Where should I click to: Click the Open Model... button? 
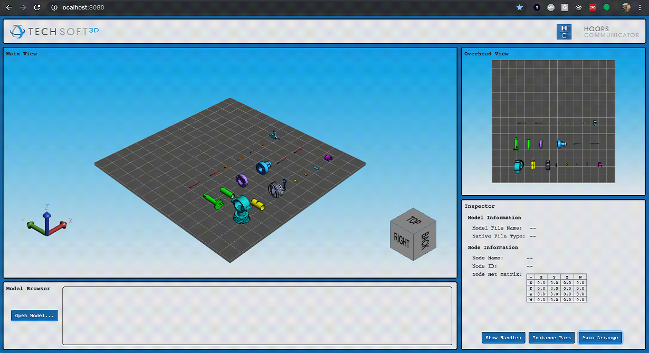pos(34,316)
